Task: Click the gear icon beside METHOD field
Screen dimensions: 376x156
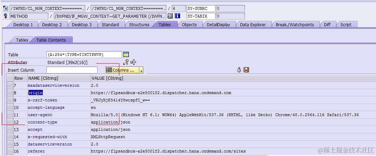Action: click(x=6, y=16)
